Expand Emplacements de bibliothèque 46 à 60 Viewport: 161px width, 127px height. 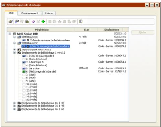[14, 109]
